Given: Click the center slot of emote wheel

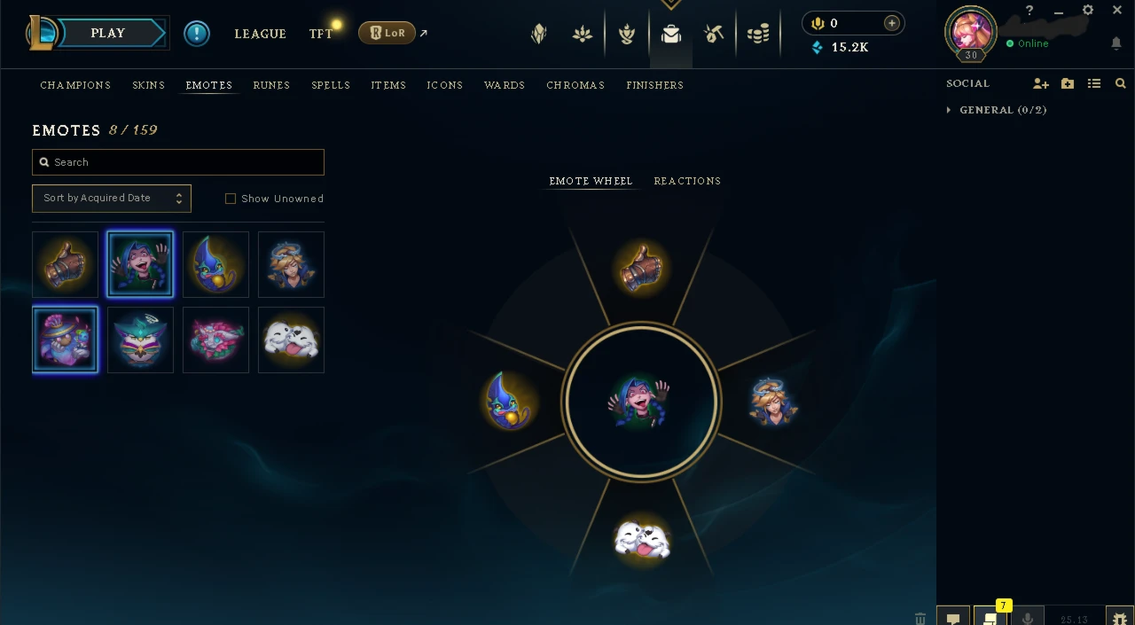Looking at the screenshot, I should tap(641, 402).
